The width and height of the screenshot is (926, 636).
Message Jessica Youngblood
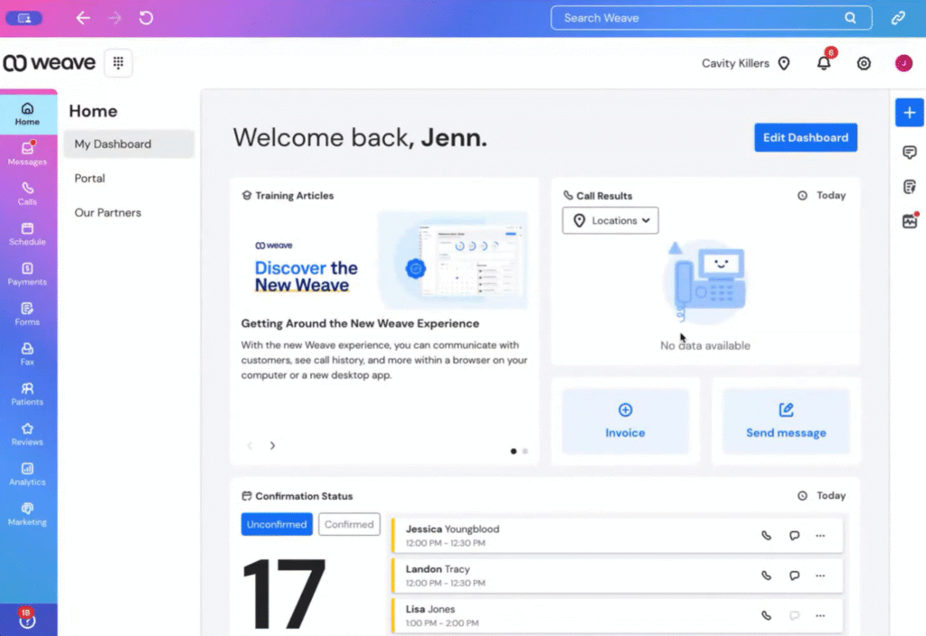click(x=794, y=536)
